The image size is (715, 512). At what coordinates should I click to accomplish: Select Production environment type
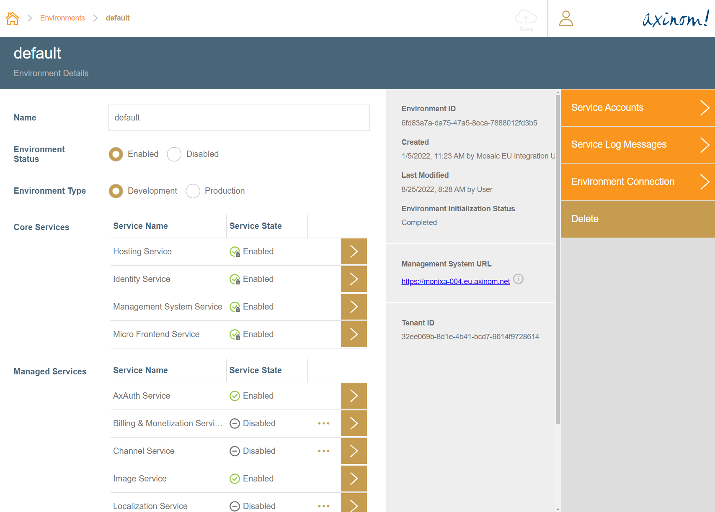pos(193,191)
